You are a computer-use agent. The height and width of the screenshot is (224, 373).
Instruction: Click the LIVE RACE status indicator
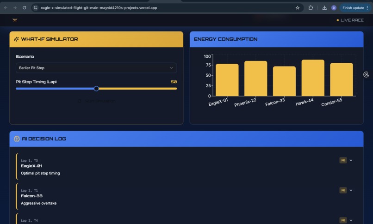(x=350, y=20)
